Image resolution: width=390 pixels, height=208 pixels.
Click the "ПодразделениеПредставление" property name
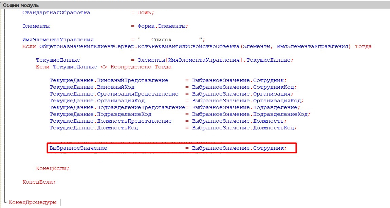click(x=141, y=107)
